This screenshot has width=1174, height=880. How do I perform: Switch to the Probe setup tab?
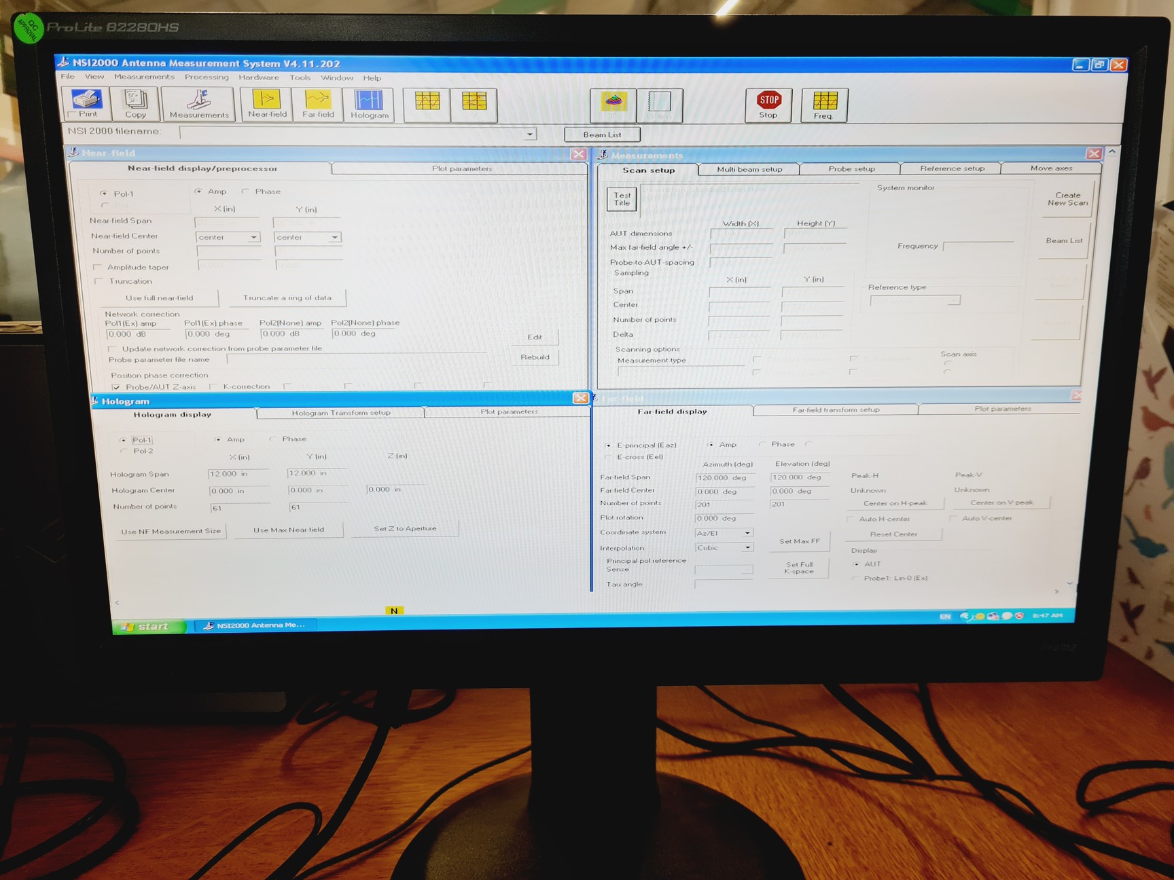[851, 168]
